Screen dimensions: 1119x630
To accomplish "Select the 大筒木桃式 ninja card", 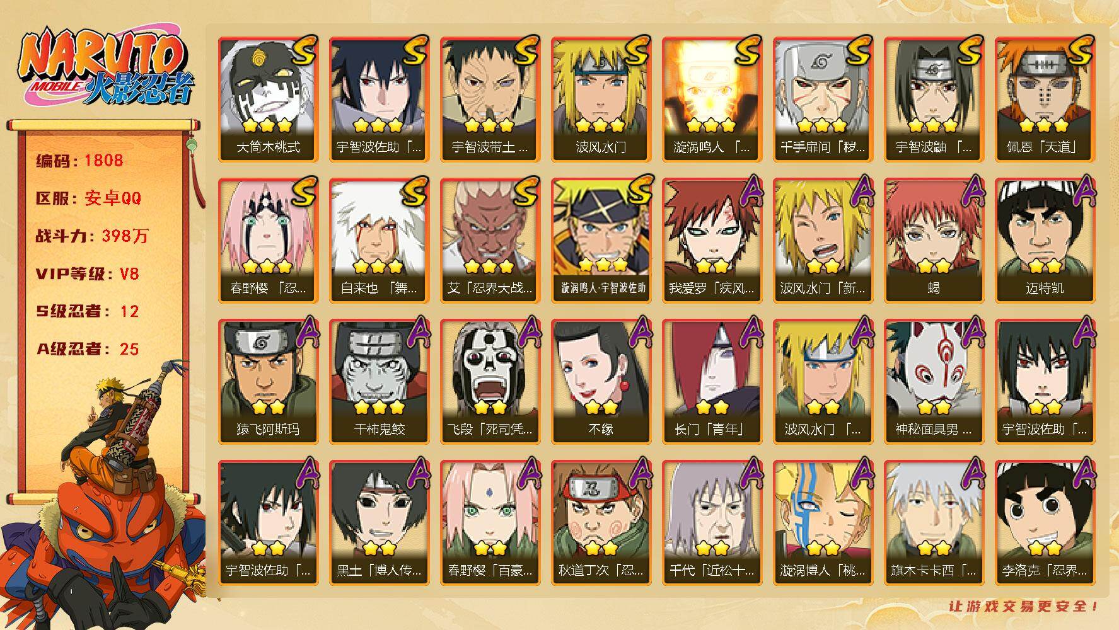I will pos(269,99).
